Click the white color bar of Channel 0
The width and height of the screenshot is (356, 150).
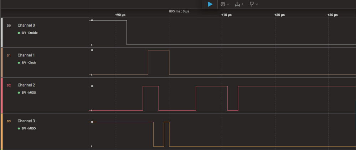pos(2,33)
